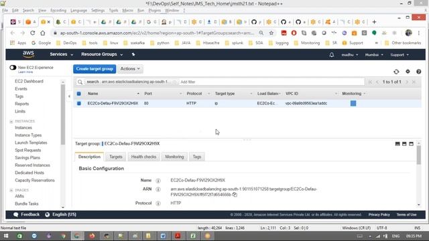Viewport: 429px width, 241px height.
Task: Show info for Name field
Action: pos(158,181)
